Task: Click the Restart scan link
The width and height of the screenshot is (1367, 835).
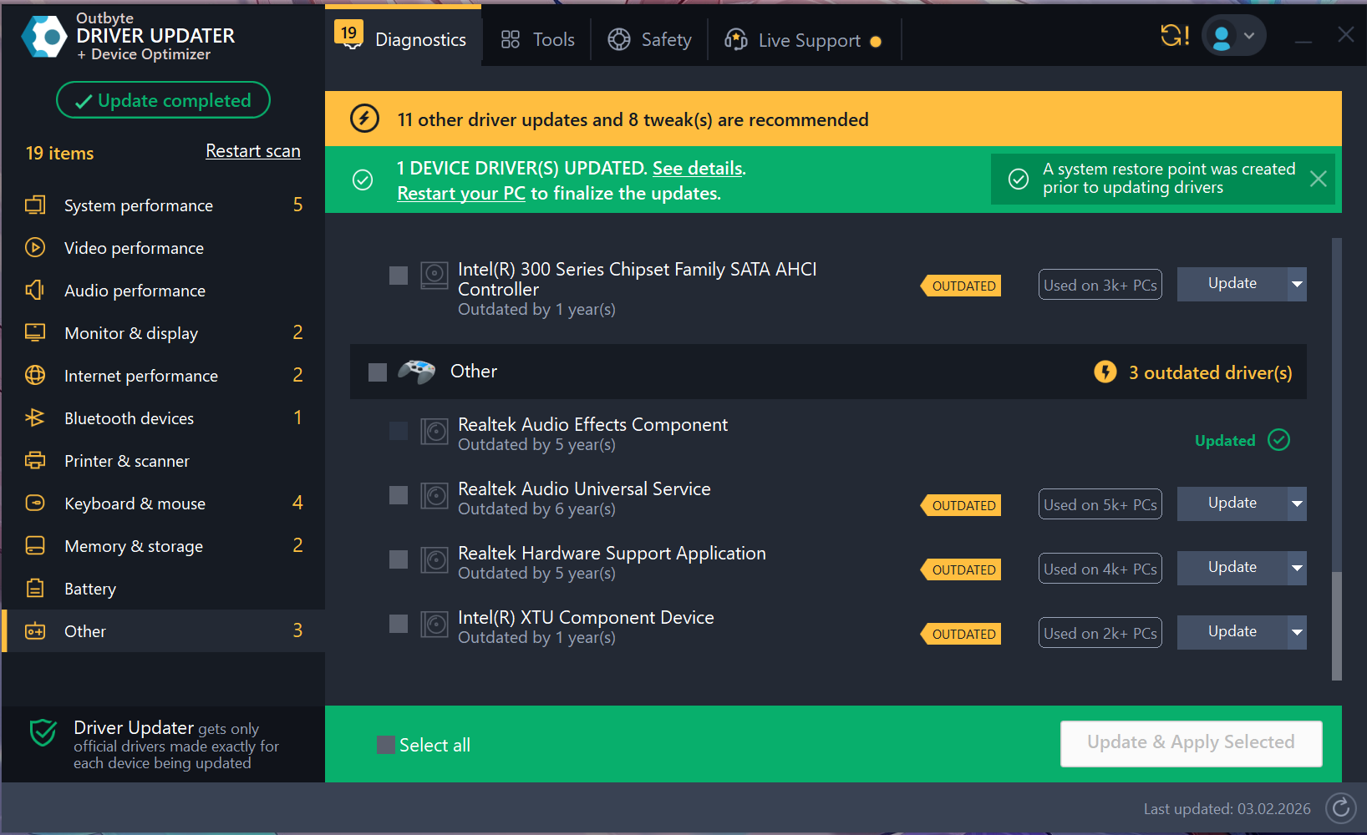Action: 252,151
